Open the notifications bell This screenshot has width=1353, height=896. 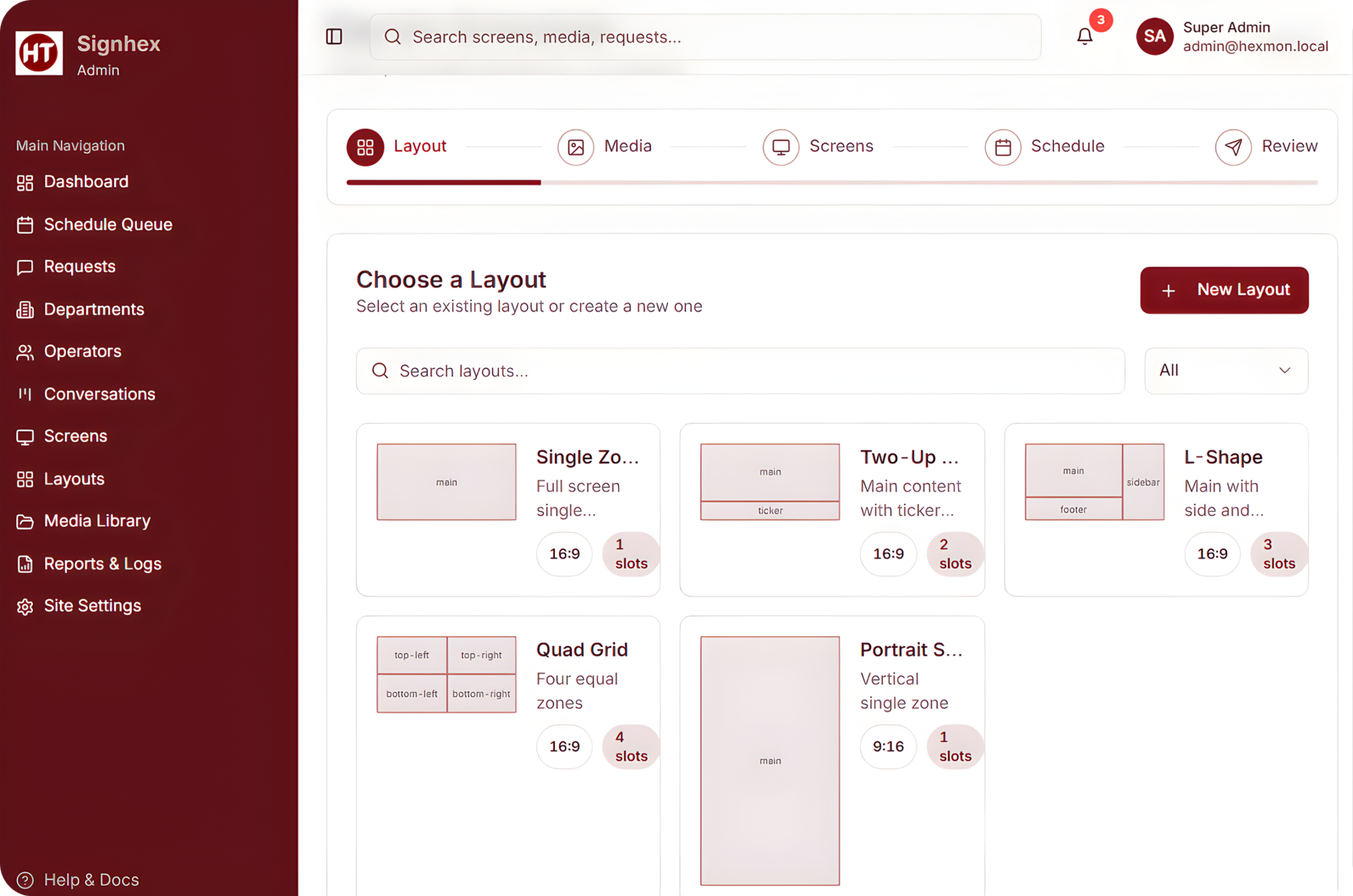point(1085,36)
